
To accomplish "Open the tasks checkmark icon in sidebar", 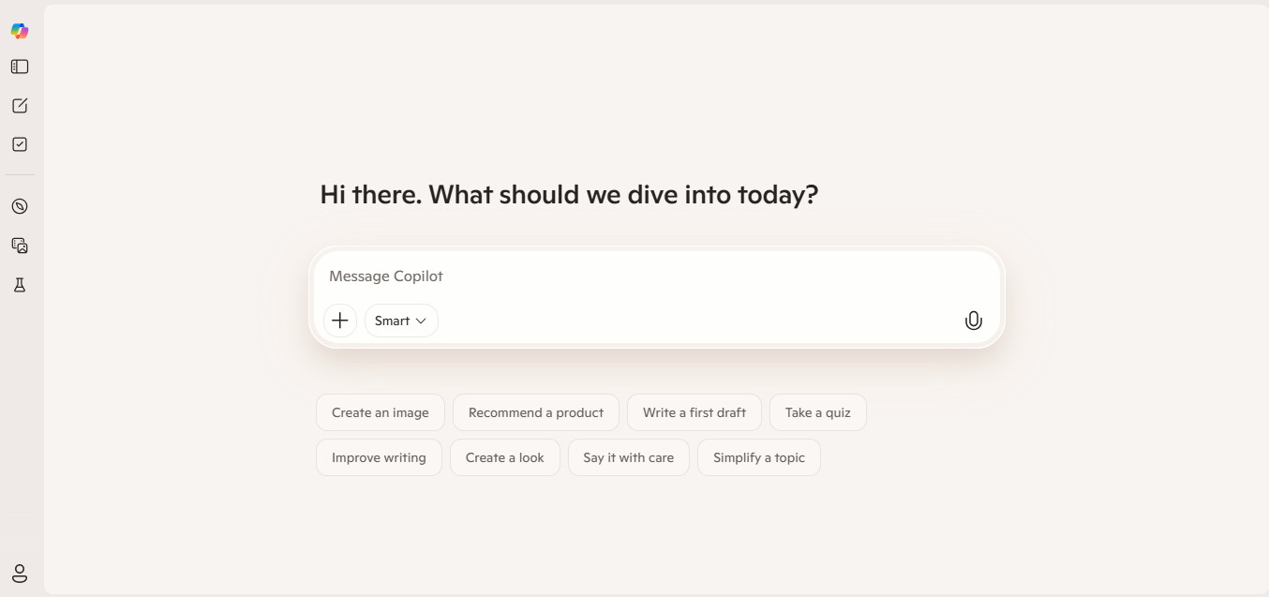I will click(x=19, y=143).
